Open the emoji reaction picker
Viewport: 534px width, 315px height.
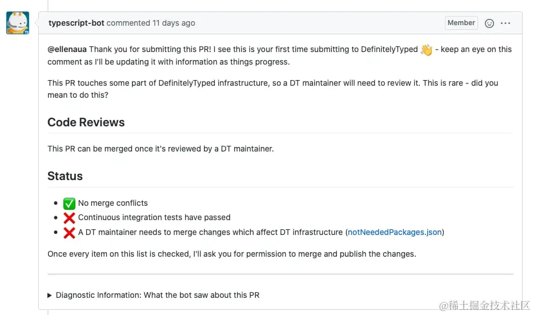point(489,23)
